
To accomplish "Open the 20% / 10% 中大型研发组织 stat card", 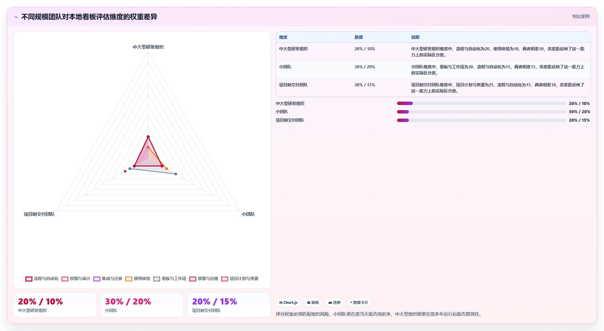I will coord(55,305).
